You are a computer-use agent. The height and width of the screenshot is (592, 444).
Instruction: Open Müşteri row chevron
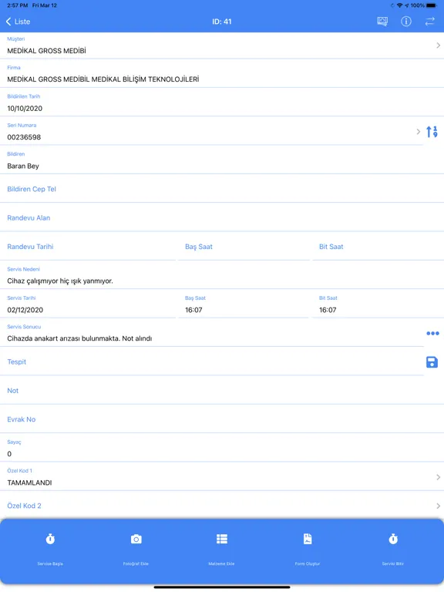pos(438,45)
